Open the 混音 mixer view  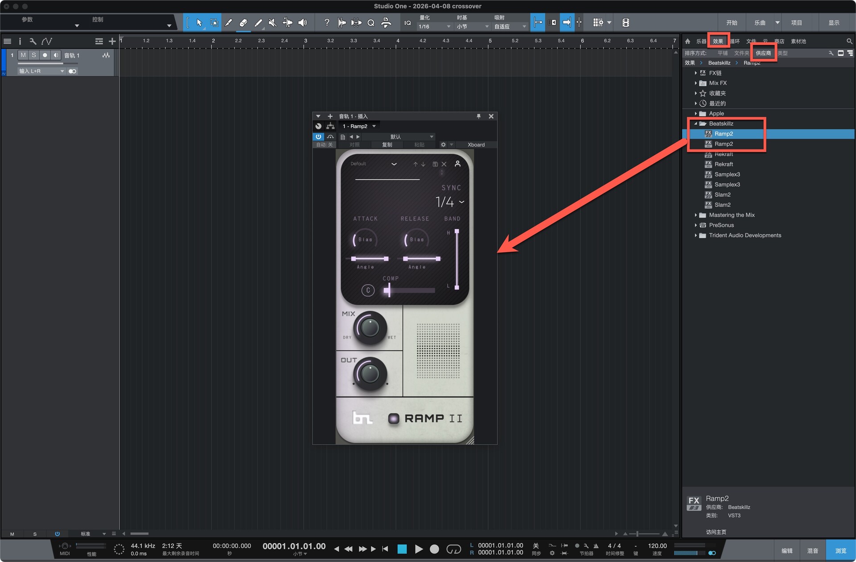coord(813,551)
